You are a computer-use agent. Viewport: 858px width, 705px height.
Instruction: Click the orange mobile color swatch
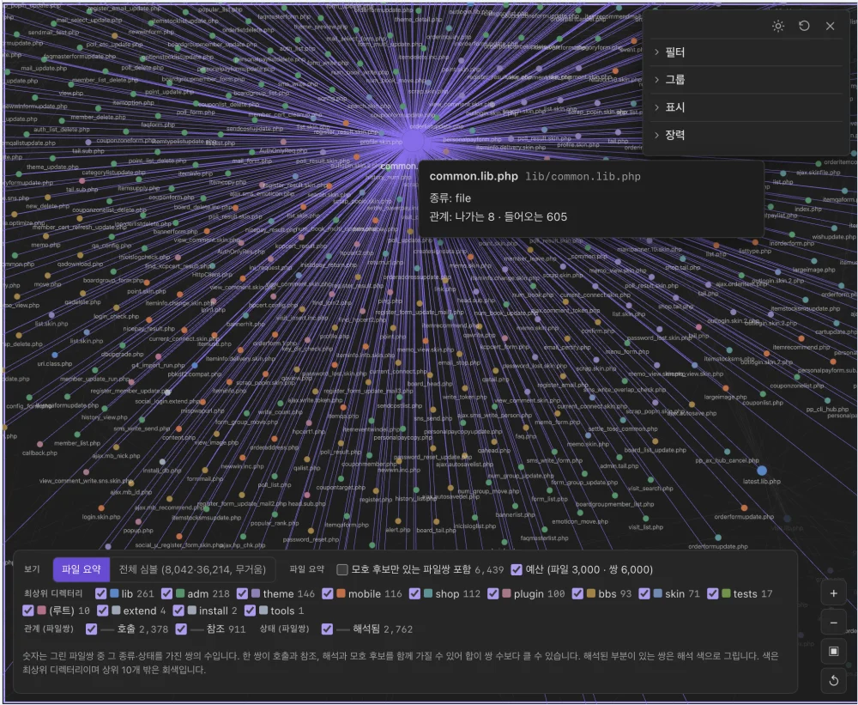coord(341,594)
